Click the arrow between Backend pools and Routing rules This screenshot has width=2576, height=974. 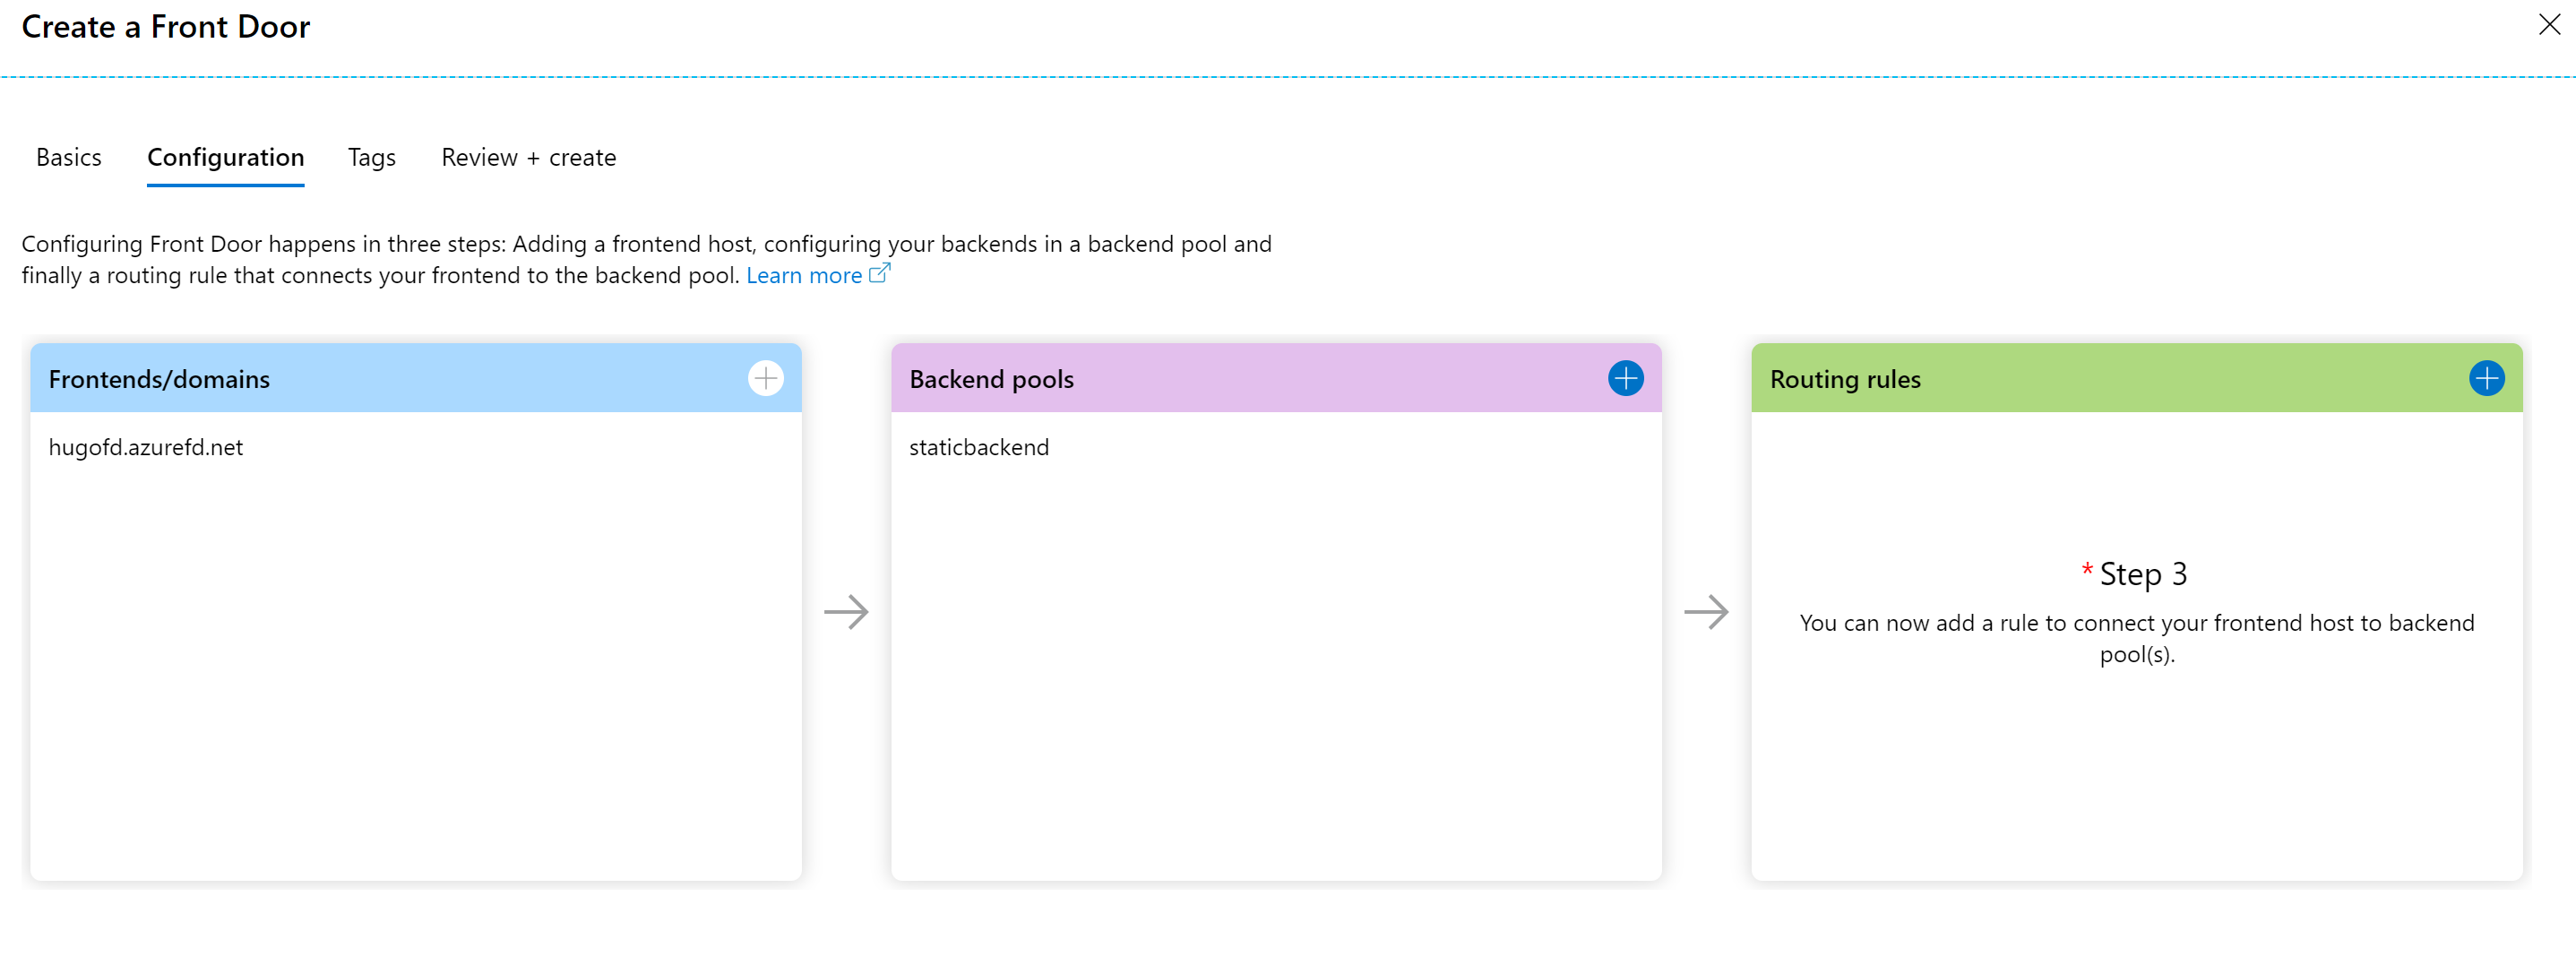click(x=1706, y=612)
